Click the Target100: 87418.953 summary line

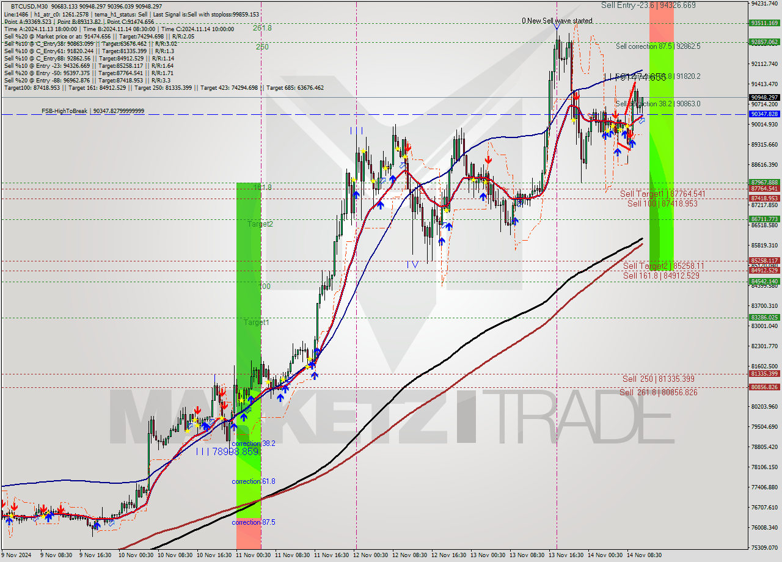pyautogui.click(x=164, y=88)
